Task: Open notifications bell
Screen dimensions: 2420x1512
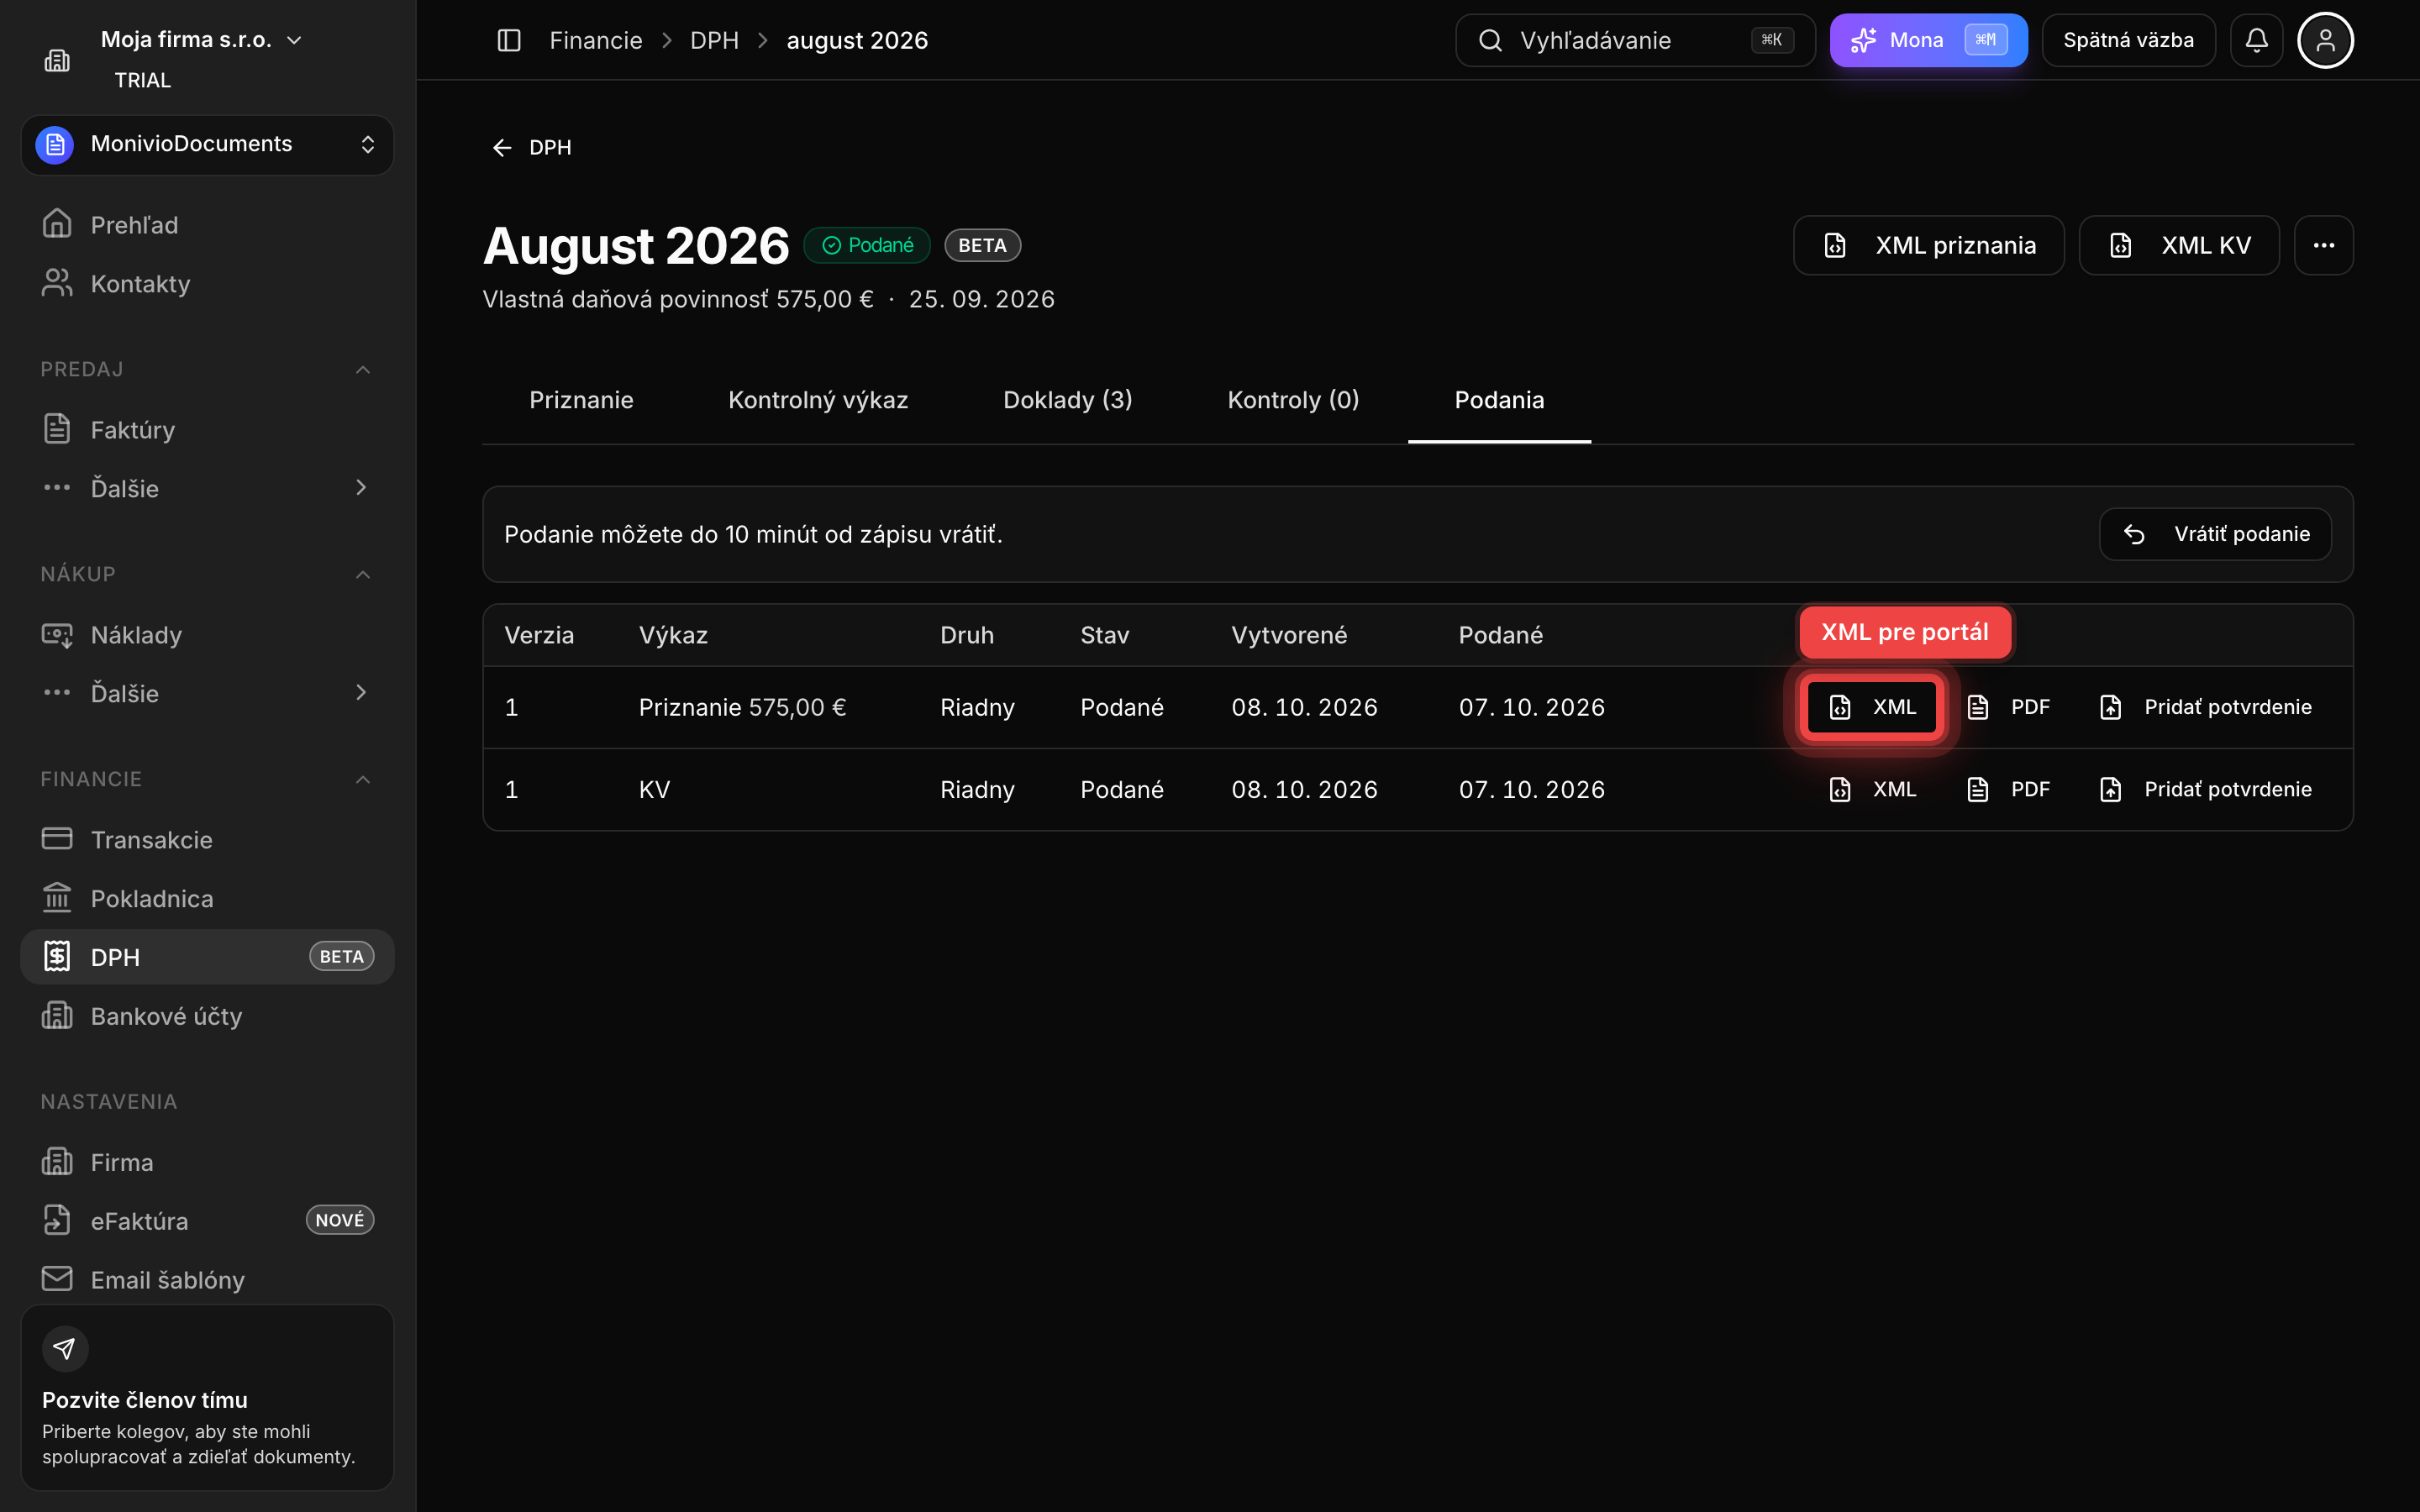Action: pyautogui.click(x=2256, y=40)
